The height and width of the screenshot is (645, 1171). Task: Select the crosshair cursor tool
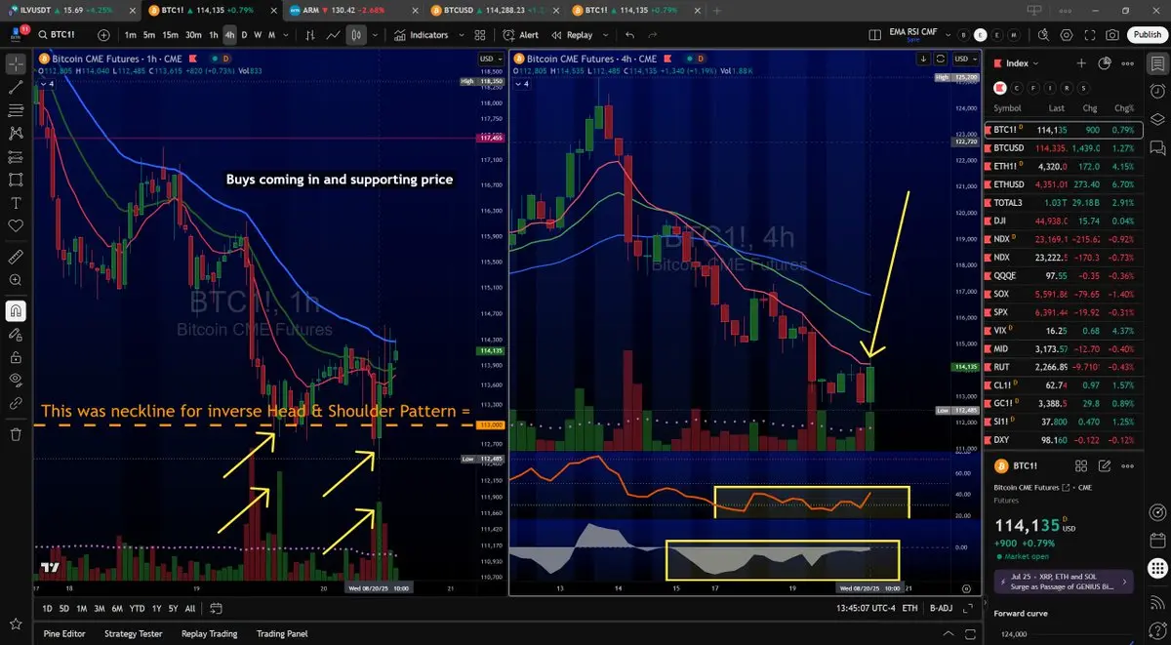[16, 64]
